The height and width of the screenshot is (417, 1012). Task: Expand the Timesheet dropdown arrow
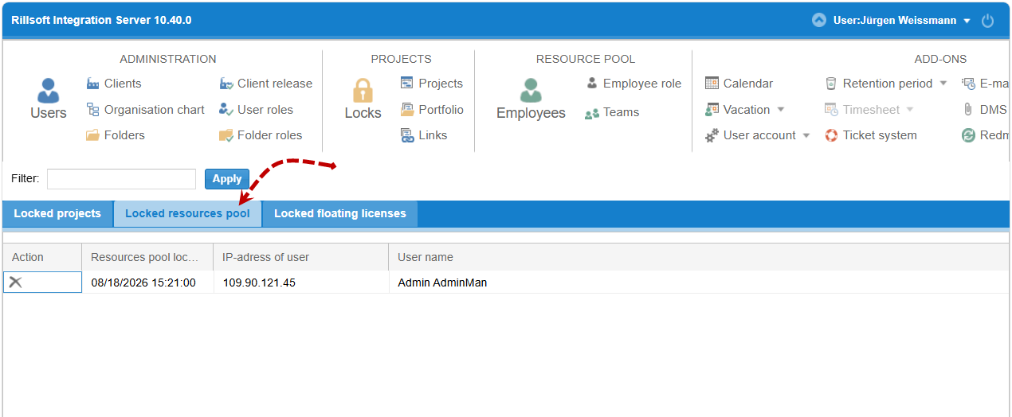pos(910,110)
